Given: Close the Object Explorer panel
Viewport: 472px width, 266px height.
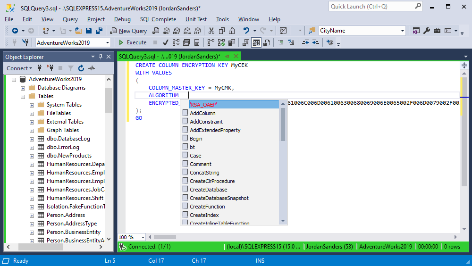Looking at the screenshot, I should [x=109, y=57].
